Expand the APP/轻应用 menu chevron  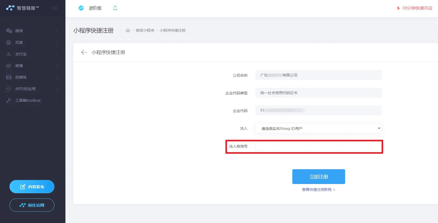pos(56,89)
